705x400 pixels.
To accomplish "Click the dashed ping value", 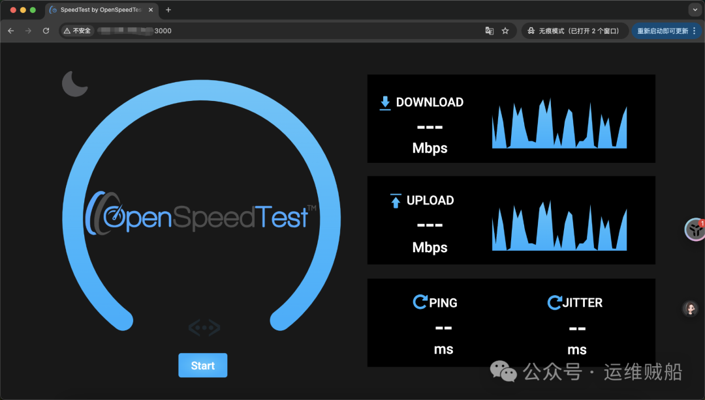I will click(443, 328).
